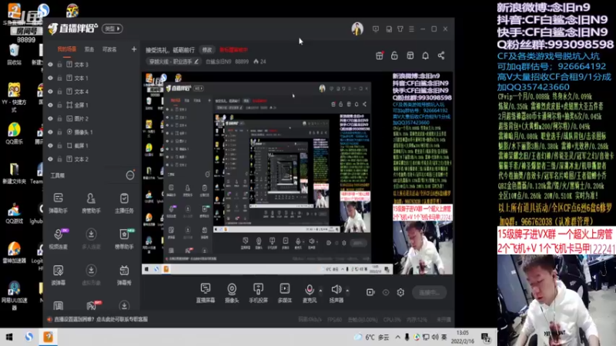The height and width of the screenshot is (346, 616).
Task: Toggle visibility of 全屏 1 source
Action: point(50,105)
